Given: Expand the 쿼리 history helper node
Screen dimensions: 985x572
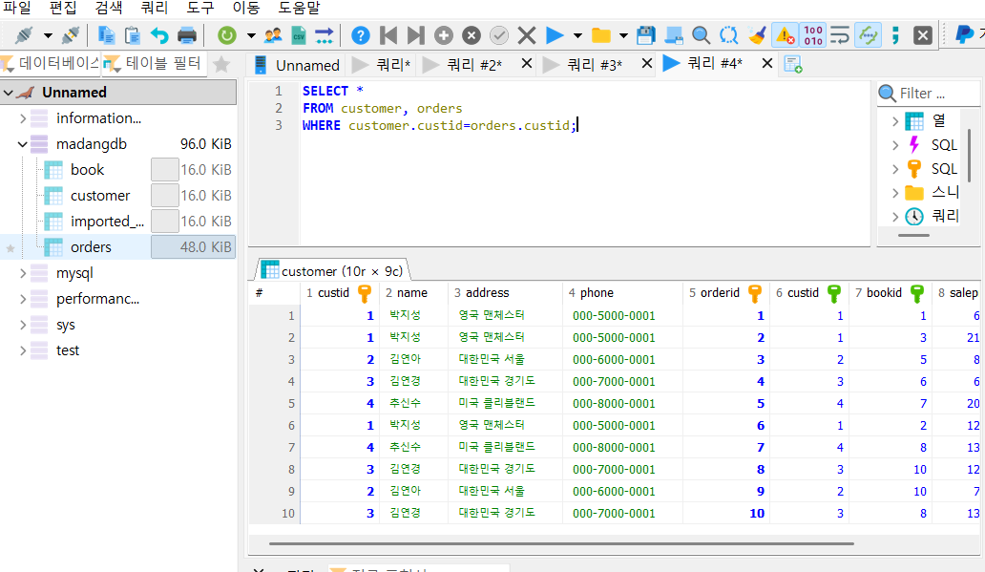Looking at the screenshot, I should pyautogui.click(x=895, y=217).
